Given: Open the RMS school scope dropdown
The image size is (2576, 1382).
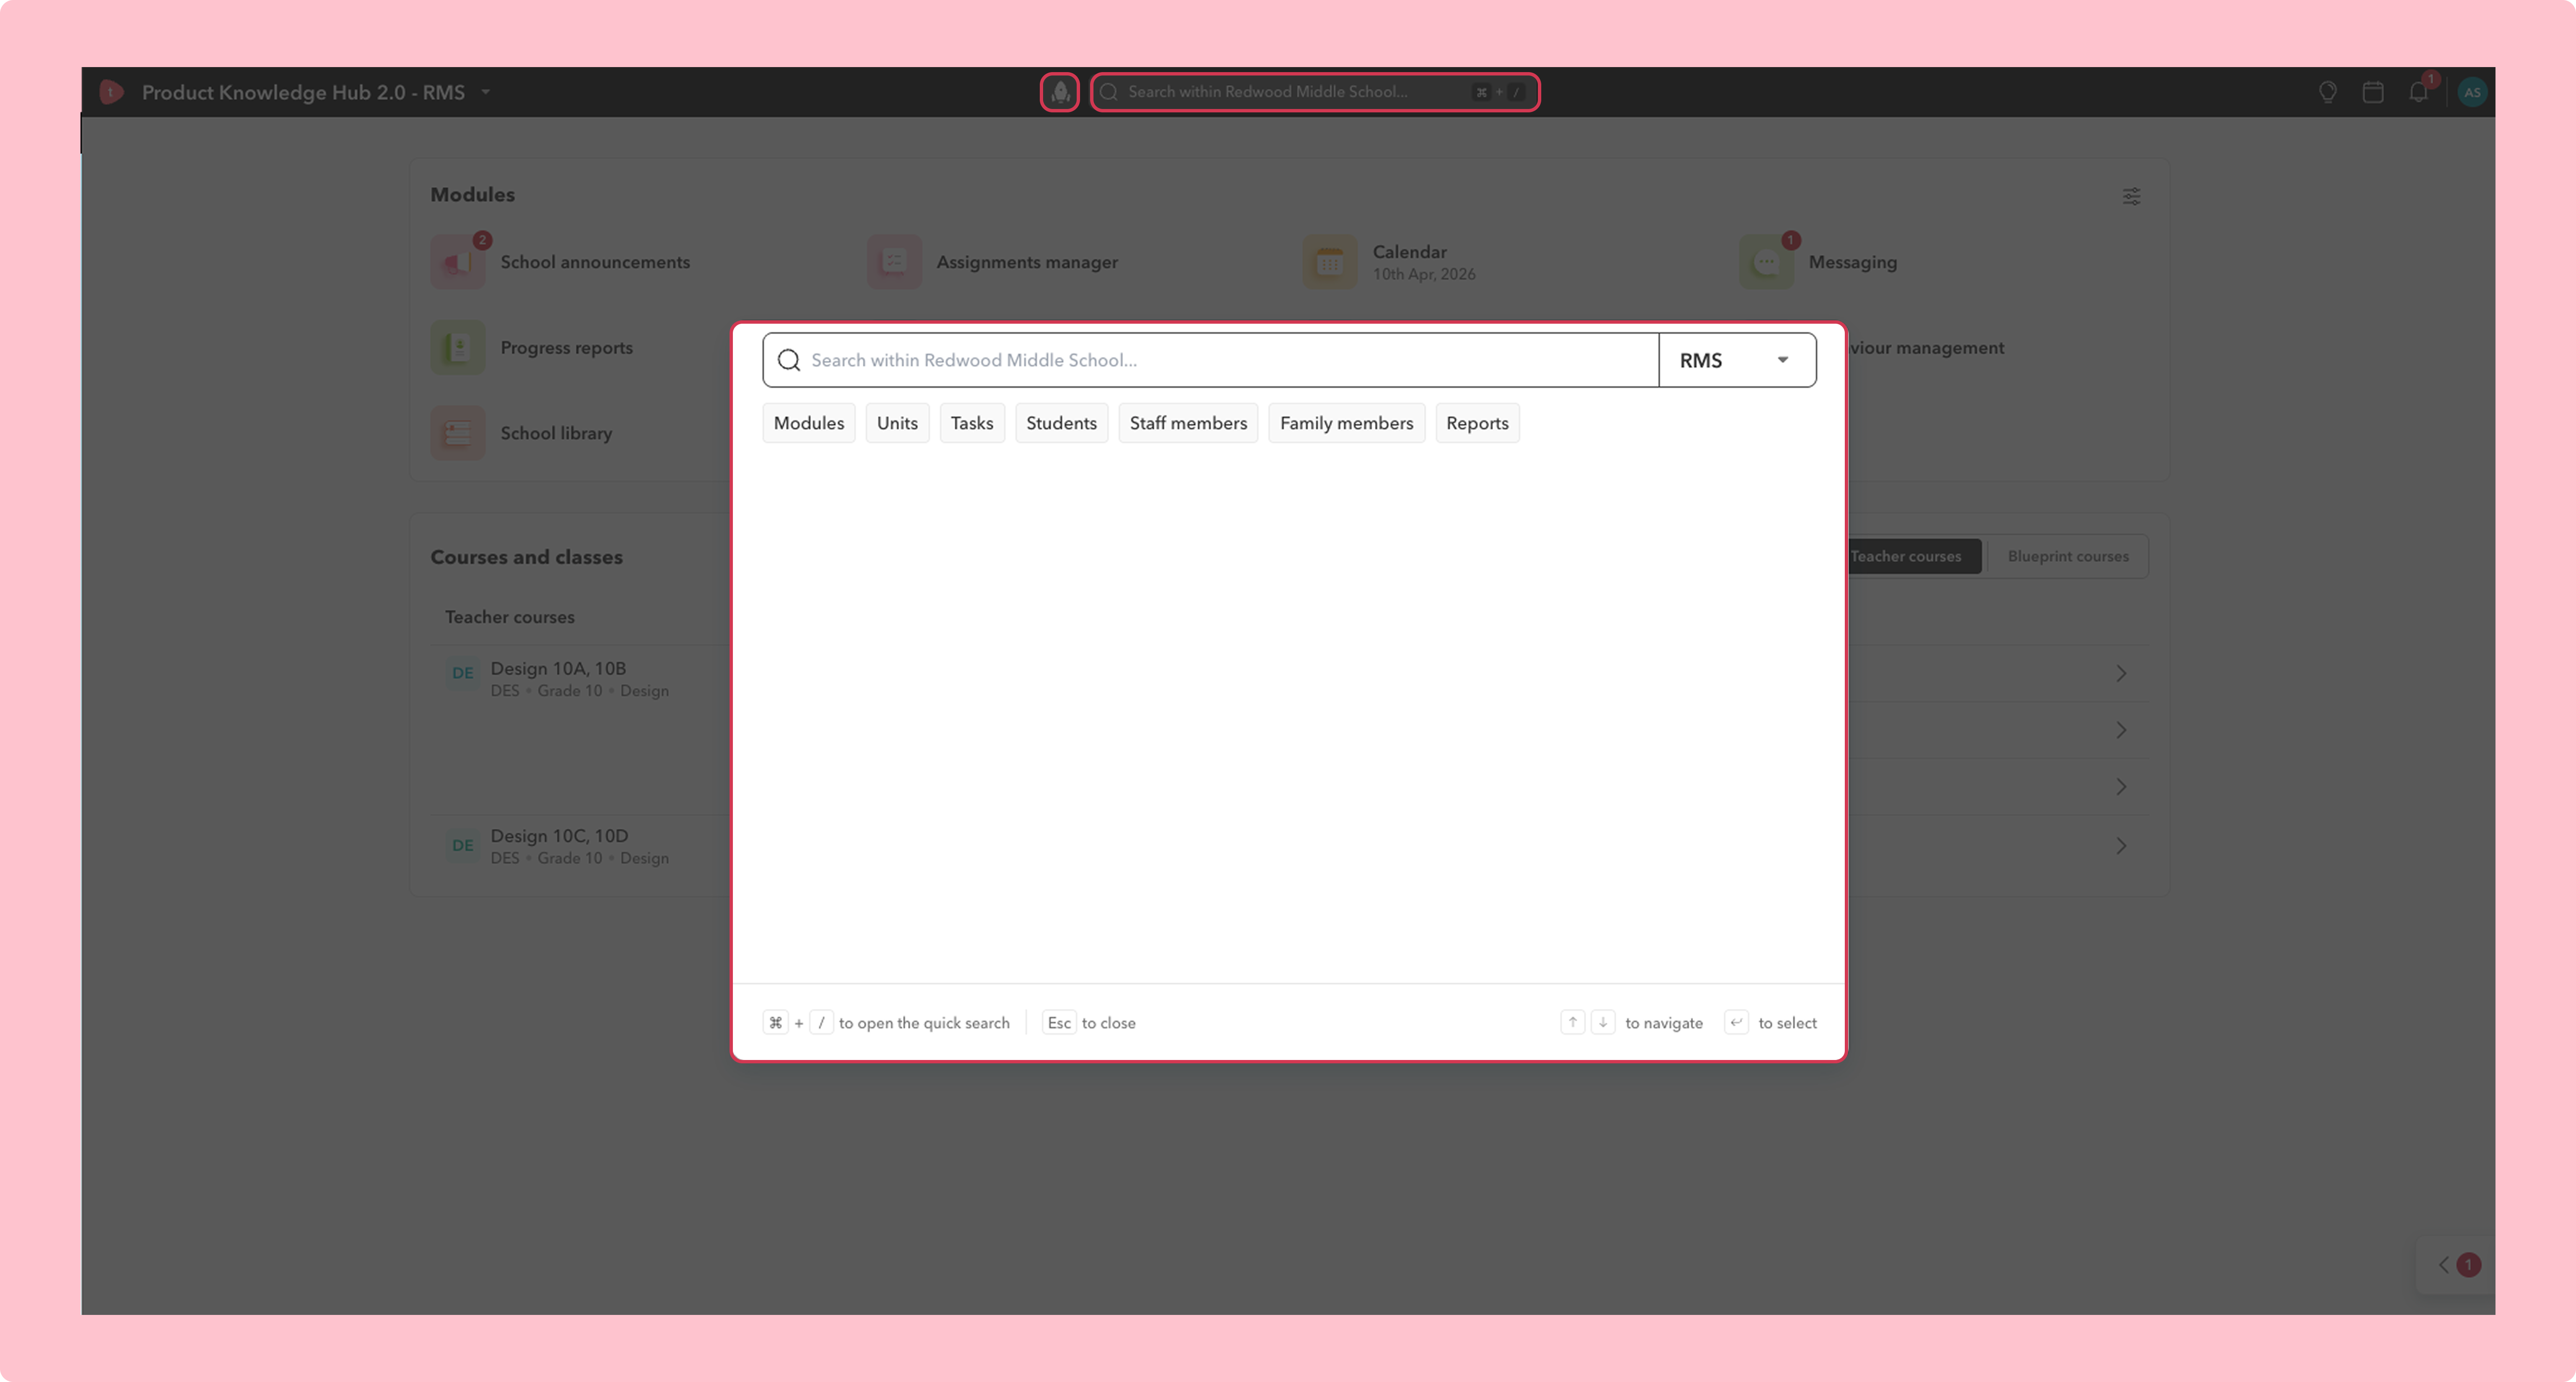Looking at the screenshot, I should 1737,360.
